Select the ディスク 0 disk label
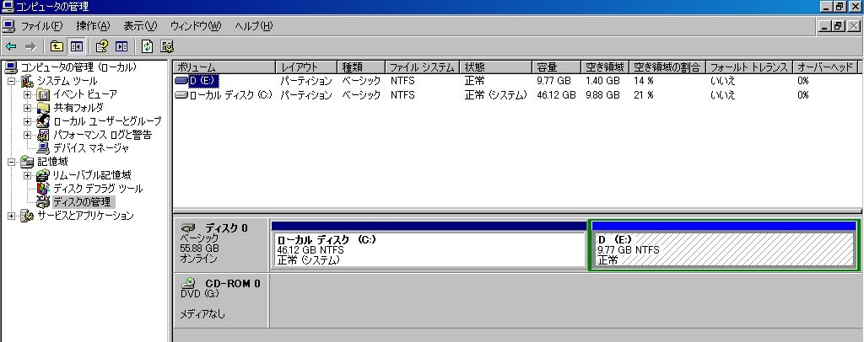 coord(221,245)
